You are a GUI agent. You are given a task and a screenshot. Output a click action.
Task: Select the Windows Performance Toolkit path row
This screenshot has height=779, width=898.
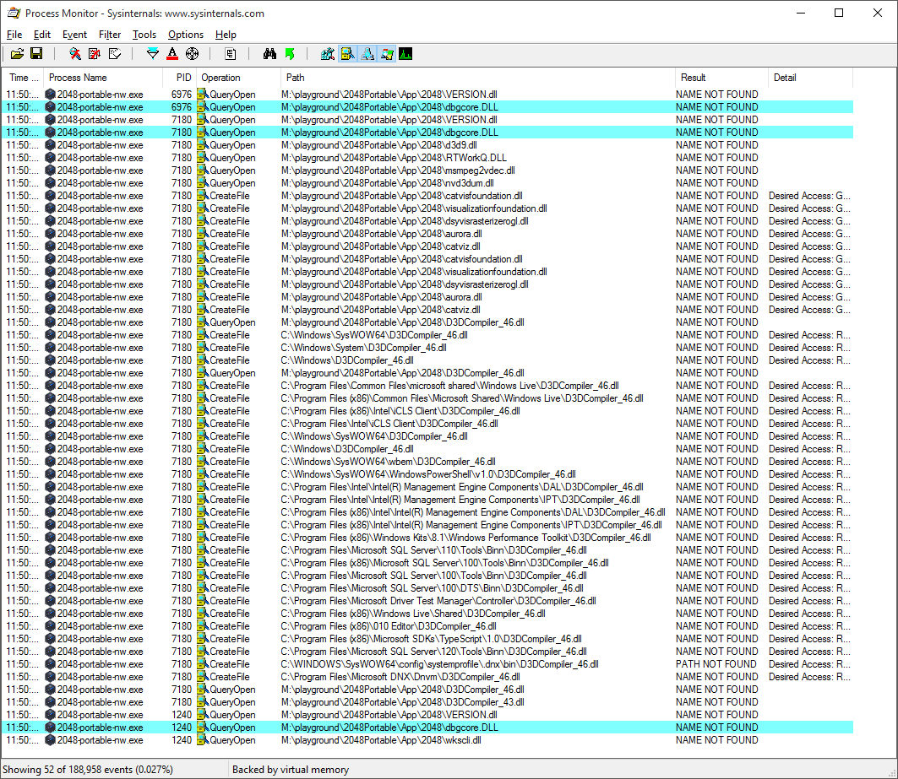coord(465,538)
